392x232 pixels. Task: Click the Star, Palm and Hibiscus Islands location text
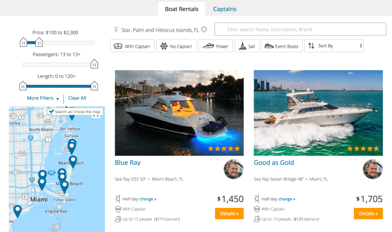pos(160,30)
